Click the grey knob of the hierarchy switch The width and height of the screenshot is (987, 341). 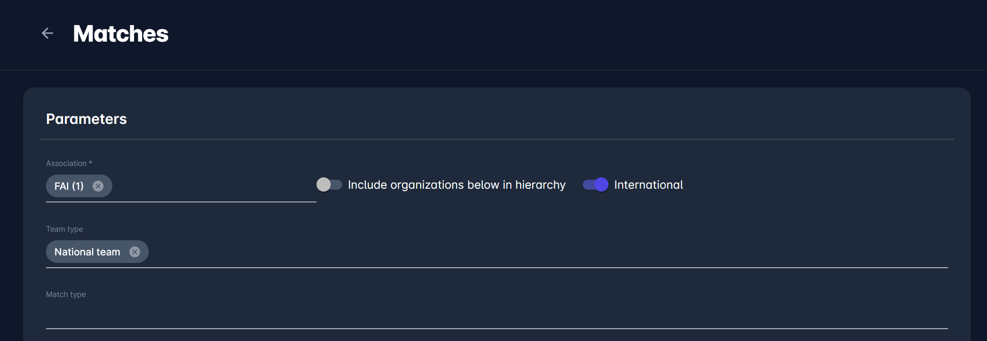[x=324, y=184]
